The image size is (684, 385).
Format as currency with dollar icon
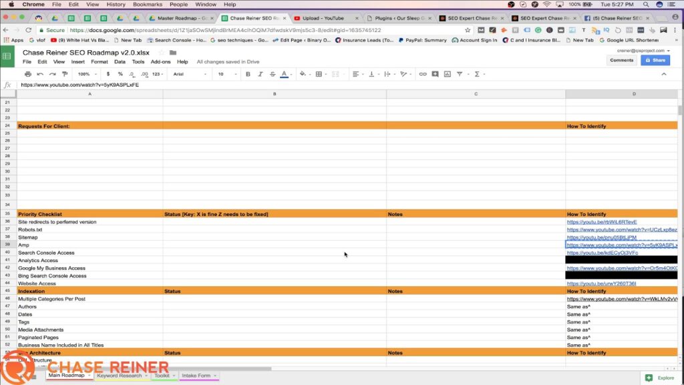coord(108,74)
